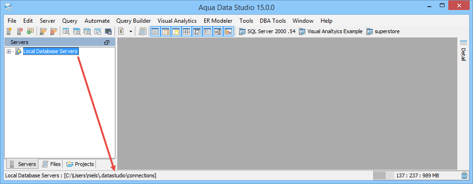The width and height of the screenshot is (473, 184).
Task: Minimize the Aqua Data Studio window
Action: [x=429, y=6]
